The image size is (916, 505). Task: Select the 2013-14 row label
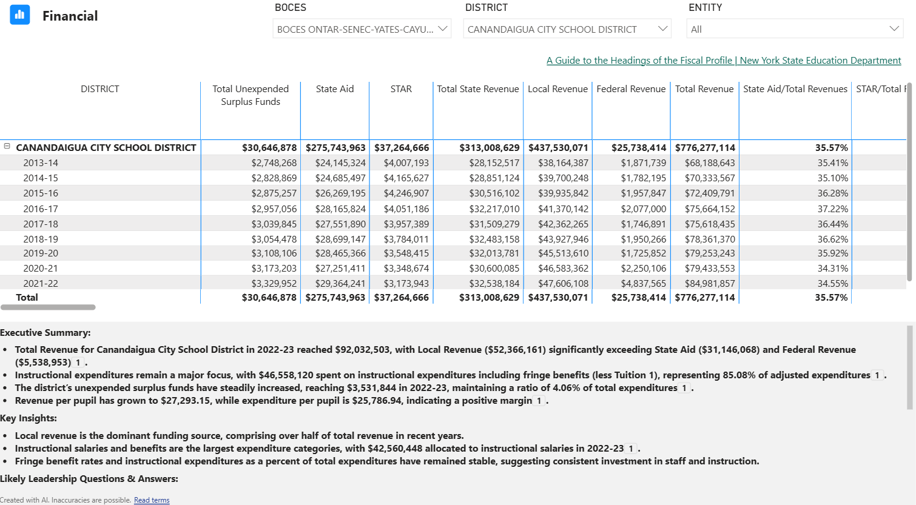click(41, 163)
